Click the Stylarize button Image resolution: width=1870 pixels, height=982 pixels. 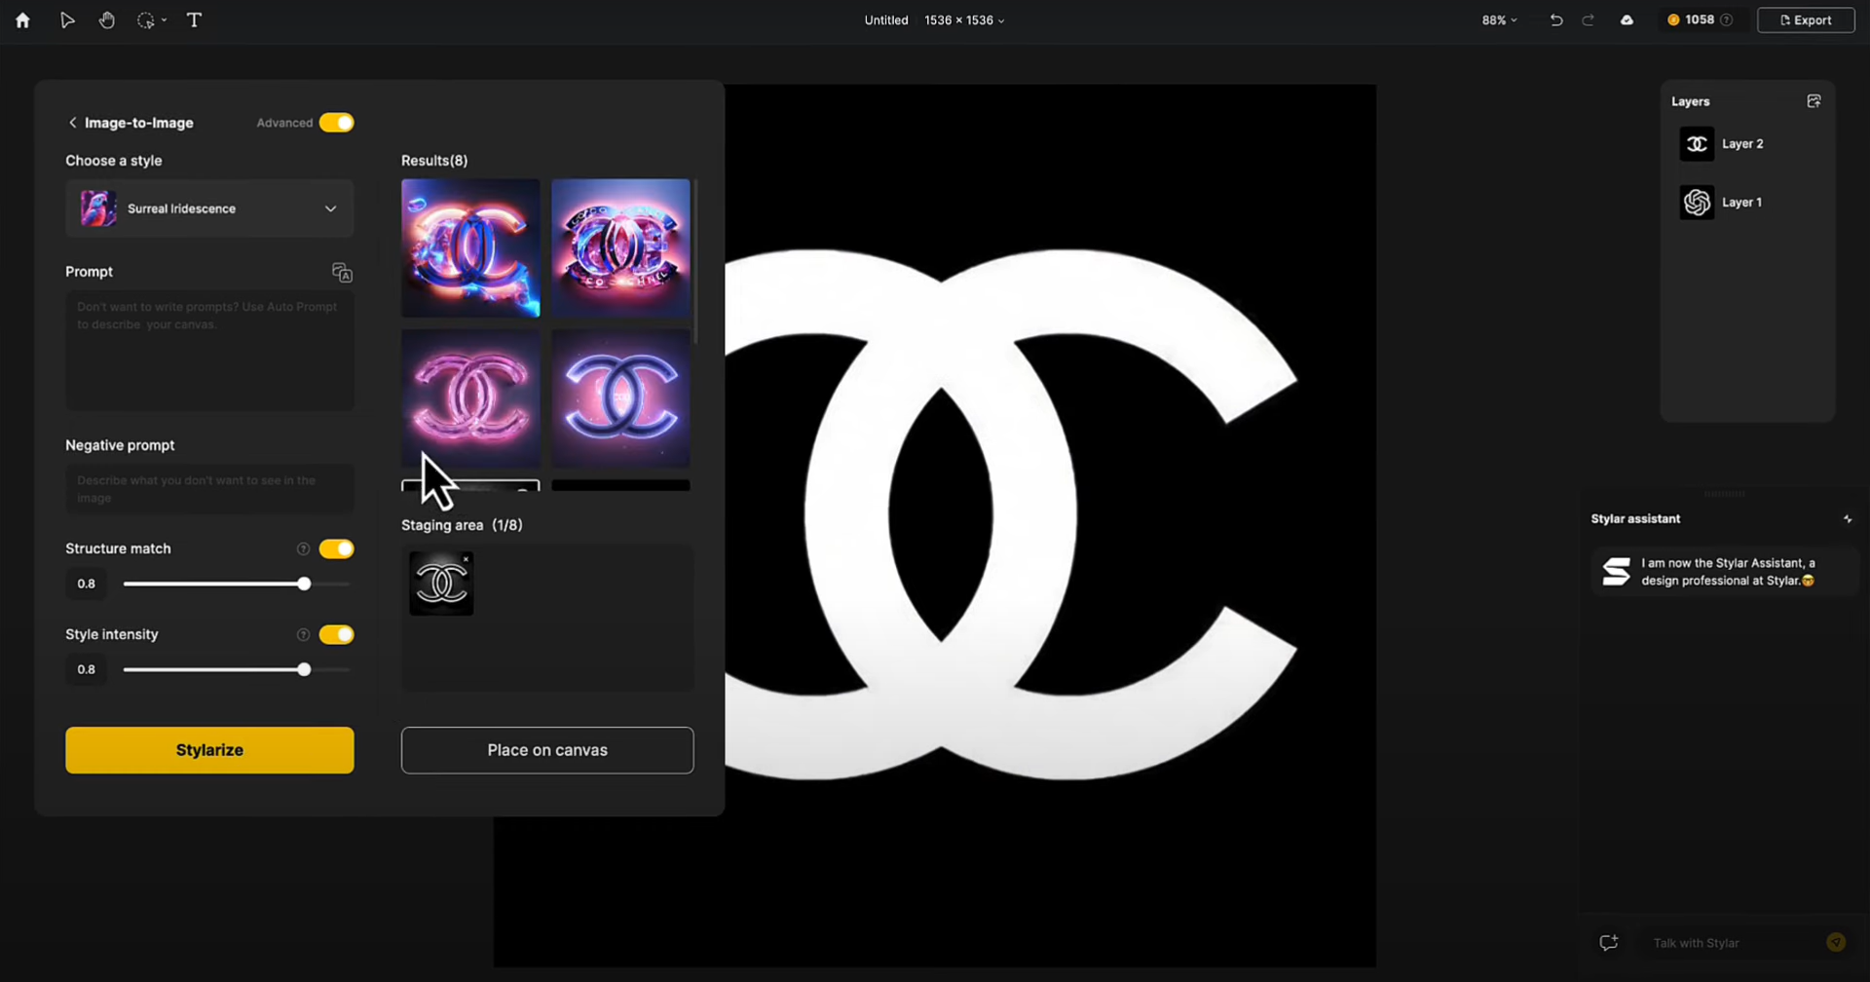[x=208, y=750]
